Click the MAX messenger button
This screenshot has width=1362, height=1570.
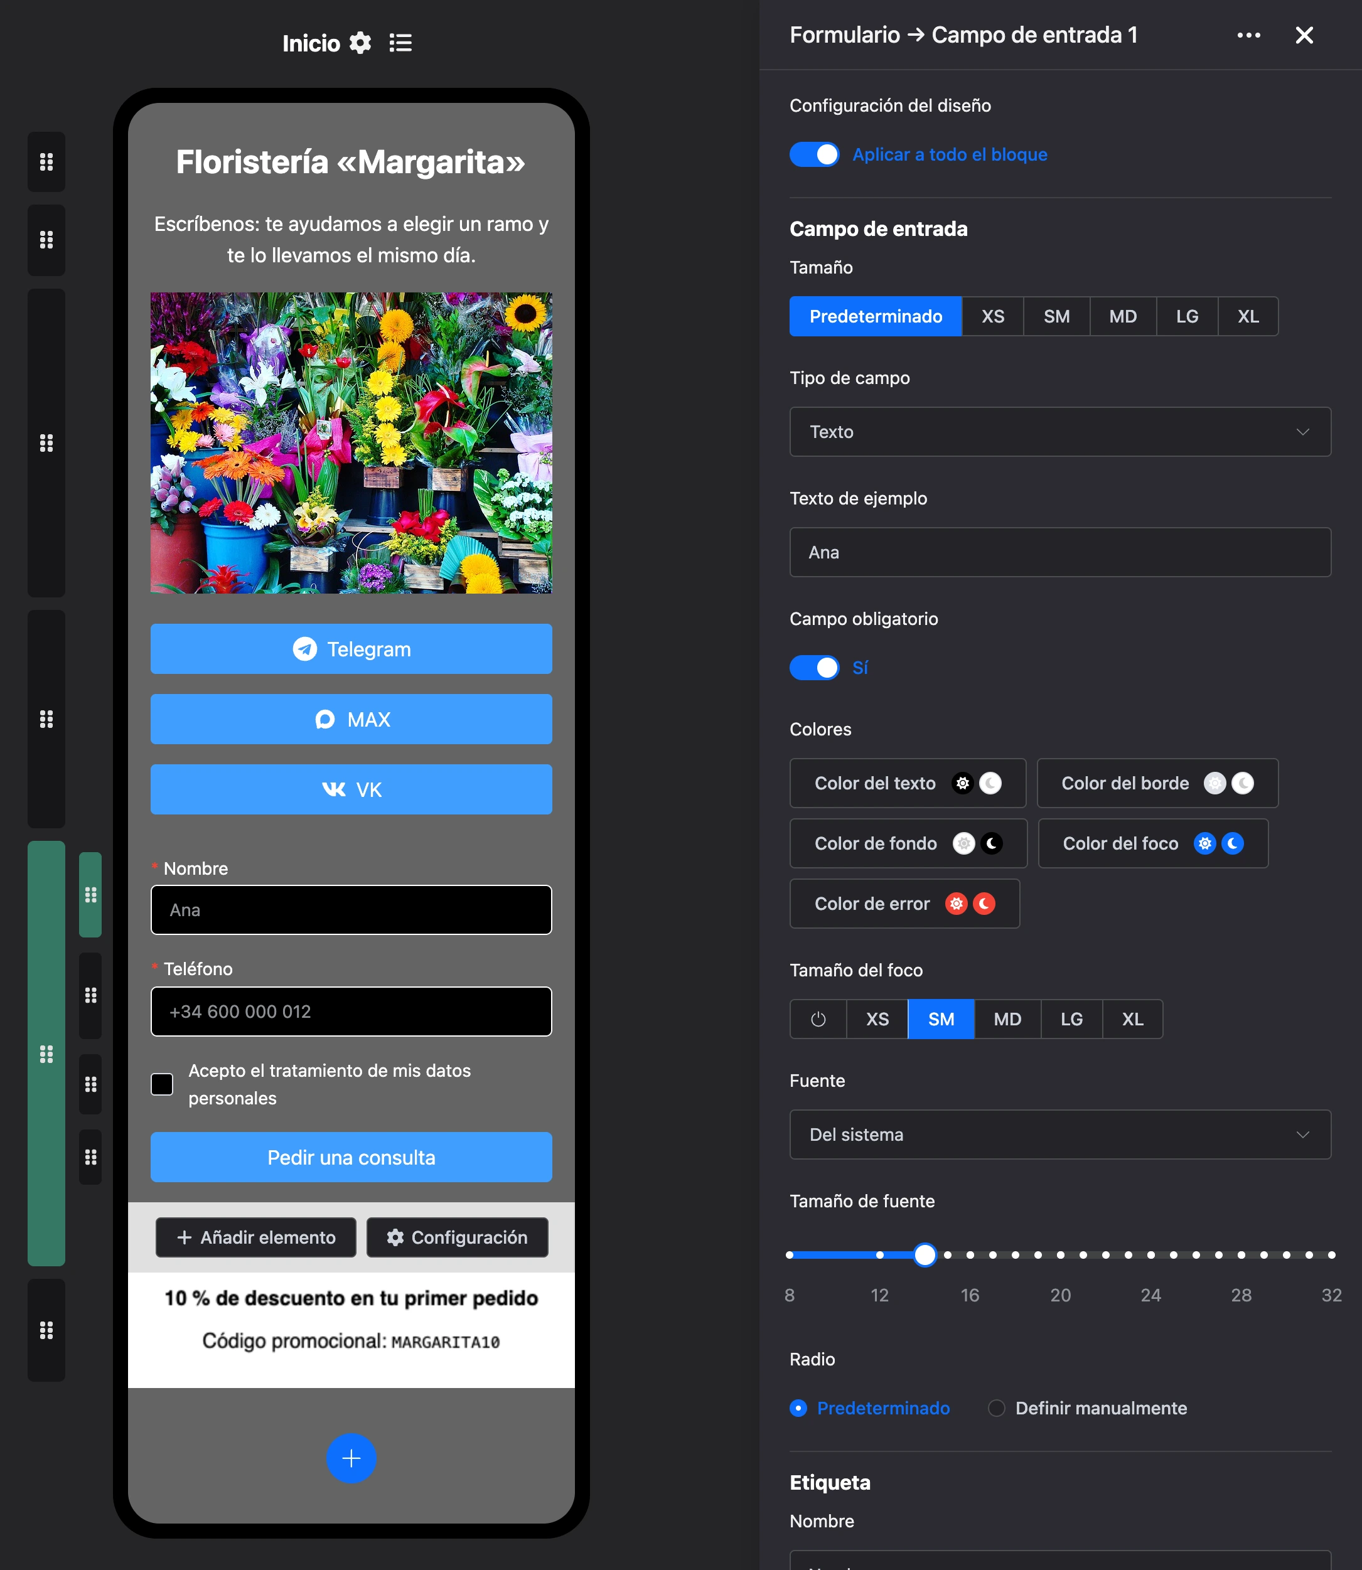click(351, 719)
